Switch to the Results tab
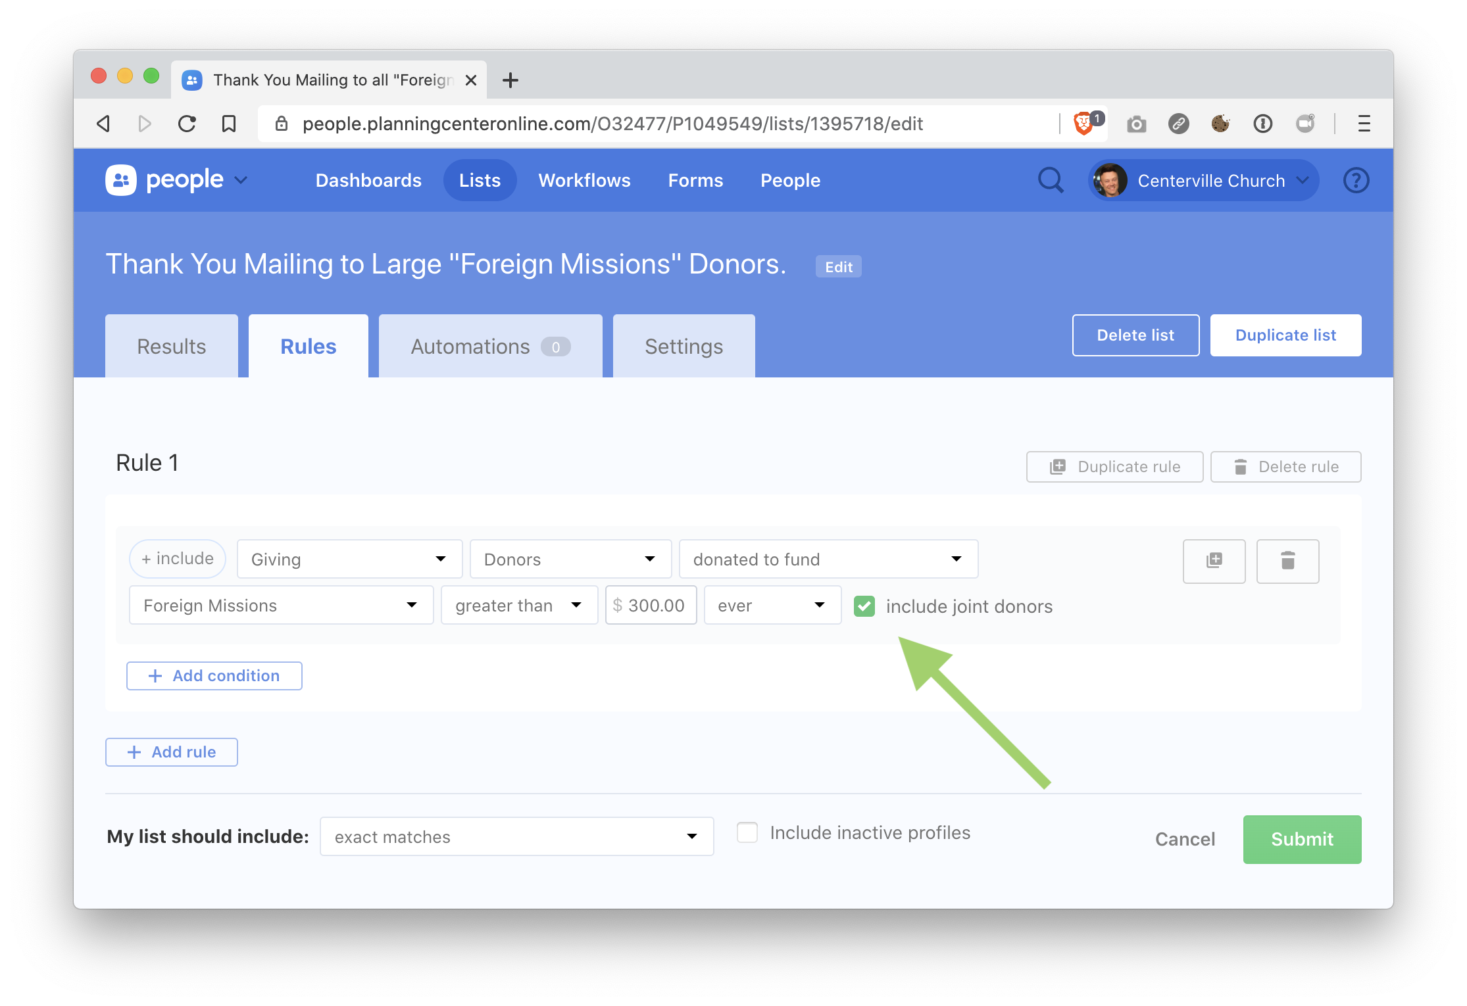Viewport: 1467px width, 1006px height. (171, 347)
